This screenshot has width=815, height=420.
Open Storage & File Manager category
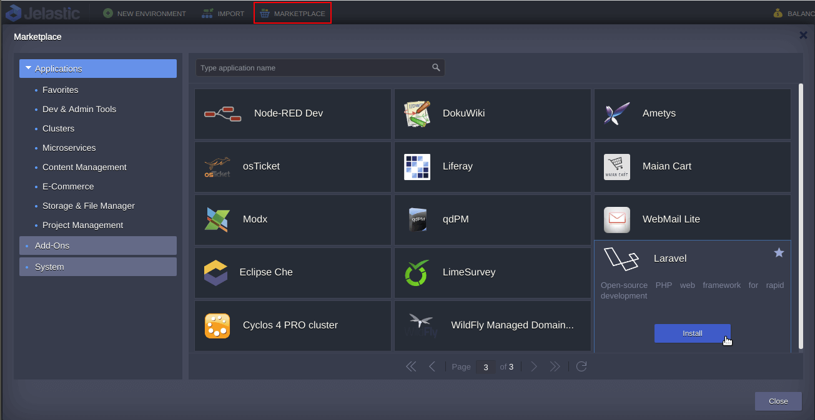tap(89, 206)
